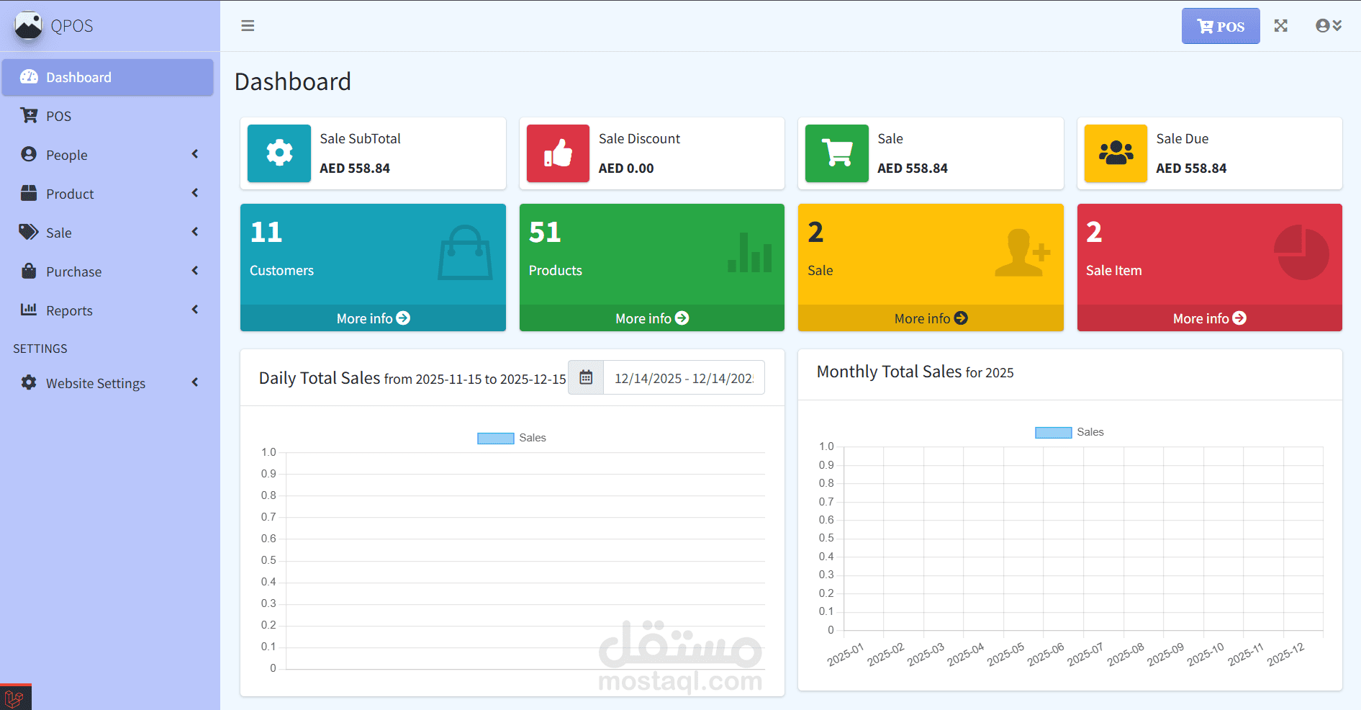The height and width of the screenshot is (710, 1361).
Task: Open More info for Sale Item
Action: pyautogui.click(x=1210, y=318)
